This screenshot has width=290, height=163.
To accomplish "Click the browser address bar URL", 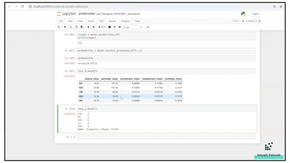I will [61, 6].
